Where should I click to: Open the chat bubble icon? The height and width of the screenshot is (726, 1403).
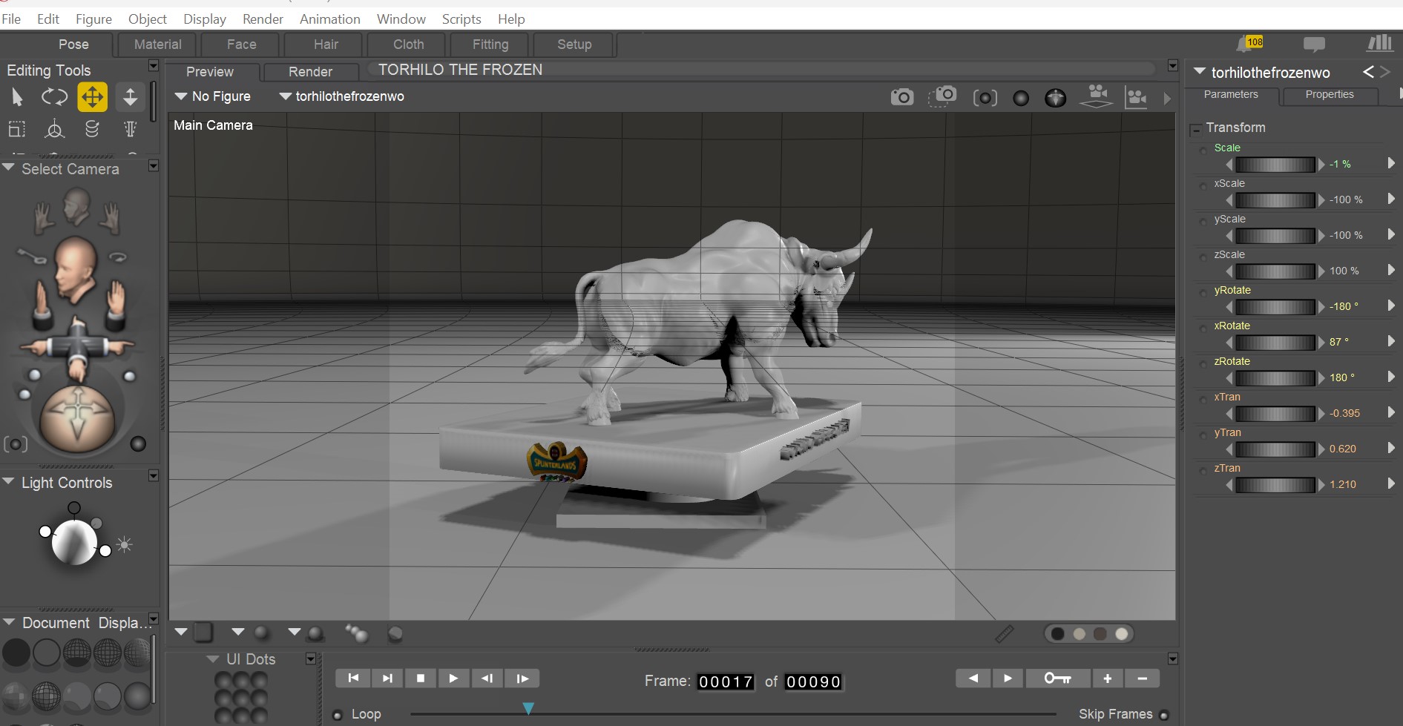(1314, 44)
